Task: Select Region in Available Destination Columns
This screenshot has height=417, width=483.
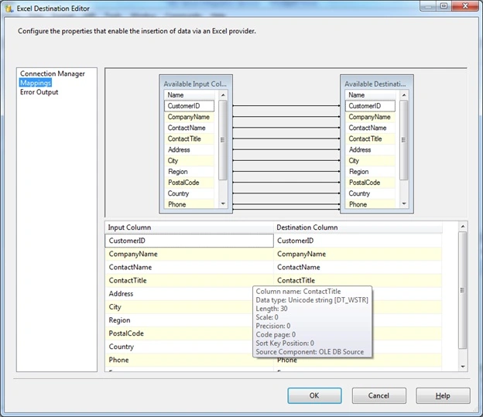Action: 370,172
